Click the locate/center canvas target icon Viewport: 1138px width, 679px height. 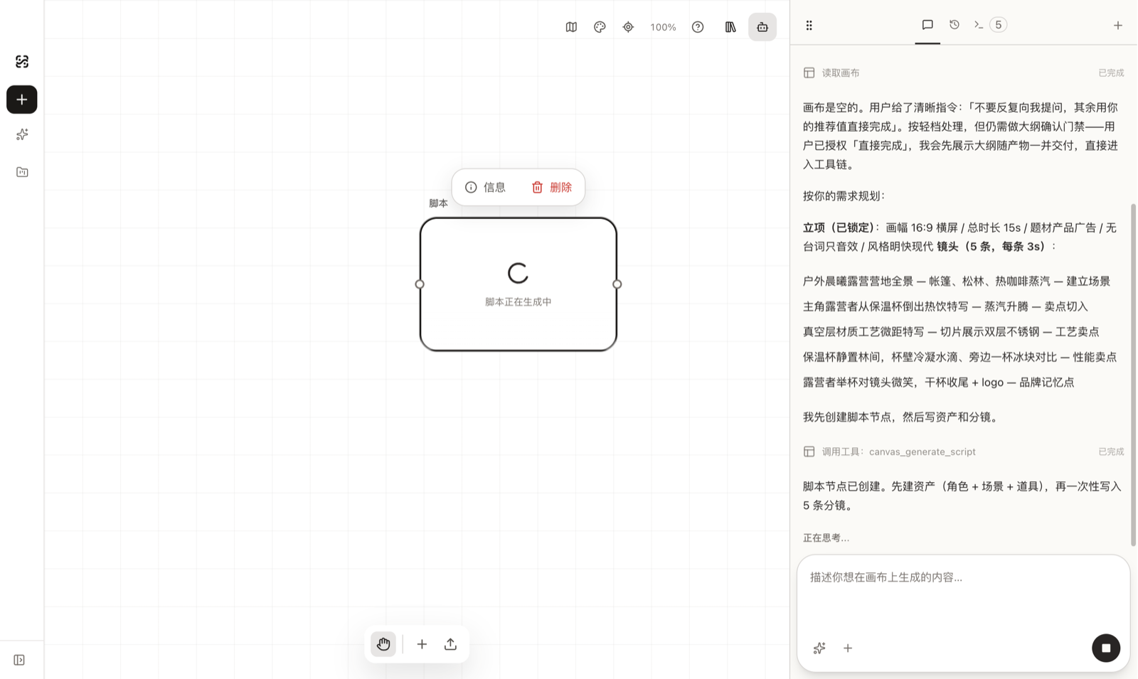click(628, 27)
